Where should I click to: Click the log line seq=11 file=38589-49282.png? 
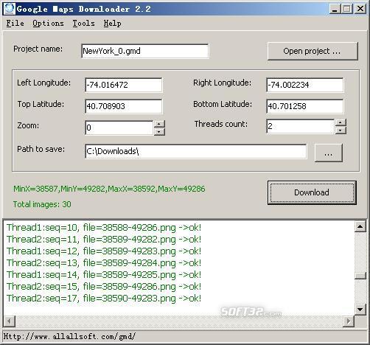(104, 240)
